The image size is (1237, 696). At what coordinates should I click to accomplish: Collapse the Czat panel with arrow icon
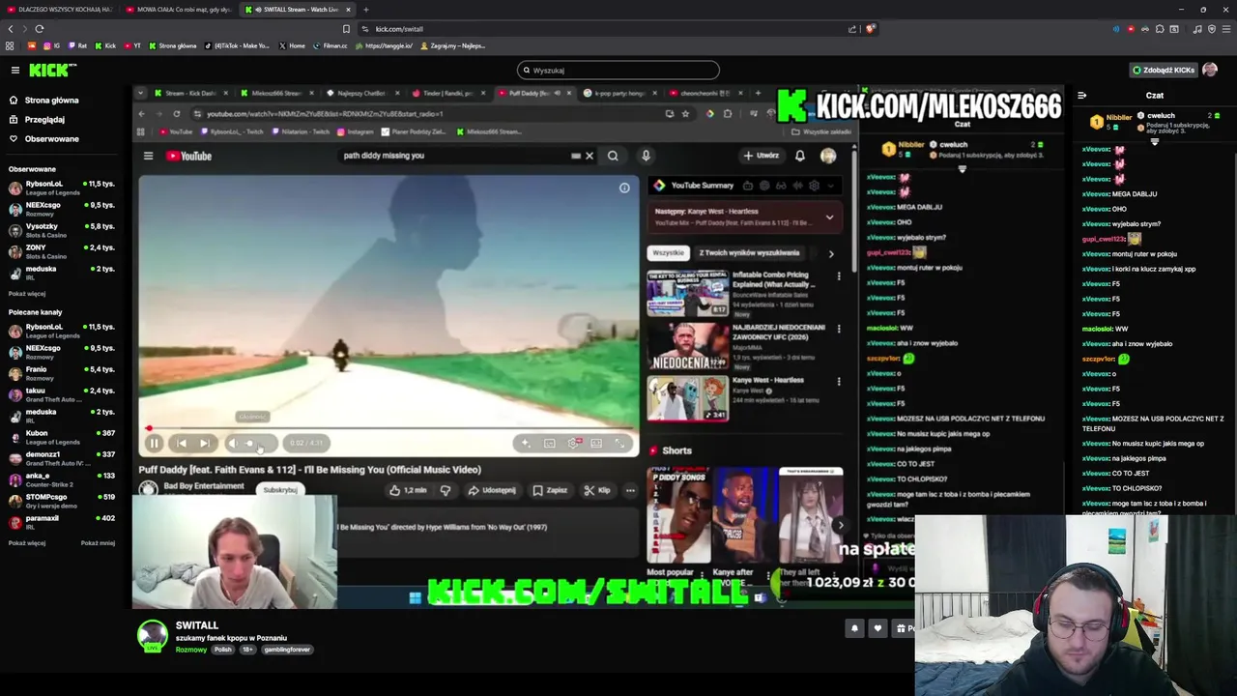pyautogui.click(x=1081, y=95)
